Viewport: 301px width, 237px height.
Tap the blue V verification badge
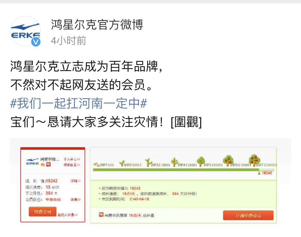[x=36, y=42]
